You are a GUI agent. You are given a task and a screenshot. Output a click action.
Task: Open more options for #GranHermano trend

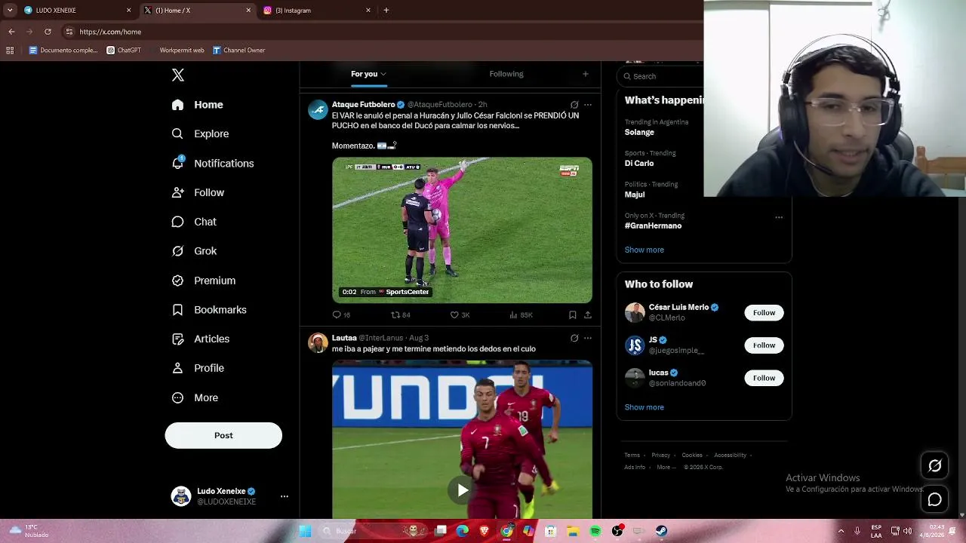pos(779,217)
